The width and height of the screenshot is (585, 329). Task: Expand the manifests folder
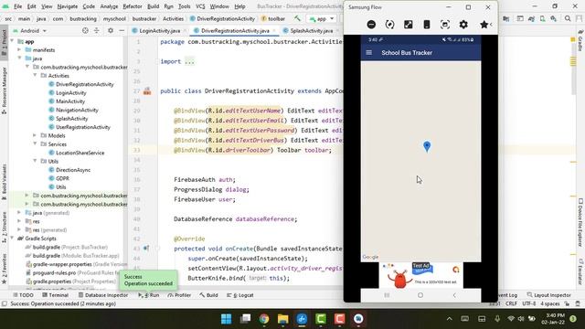(19, 49)
